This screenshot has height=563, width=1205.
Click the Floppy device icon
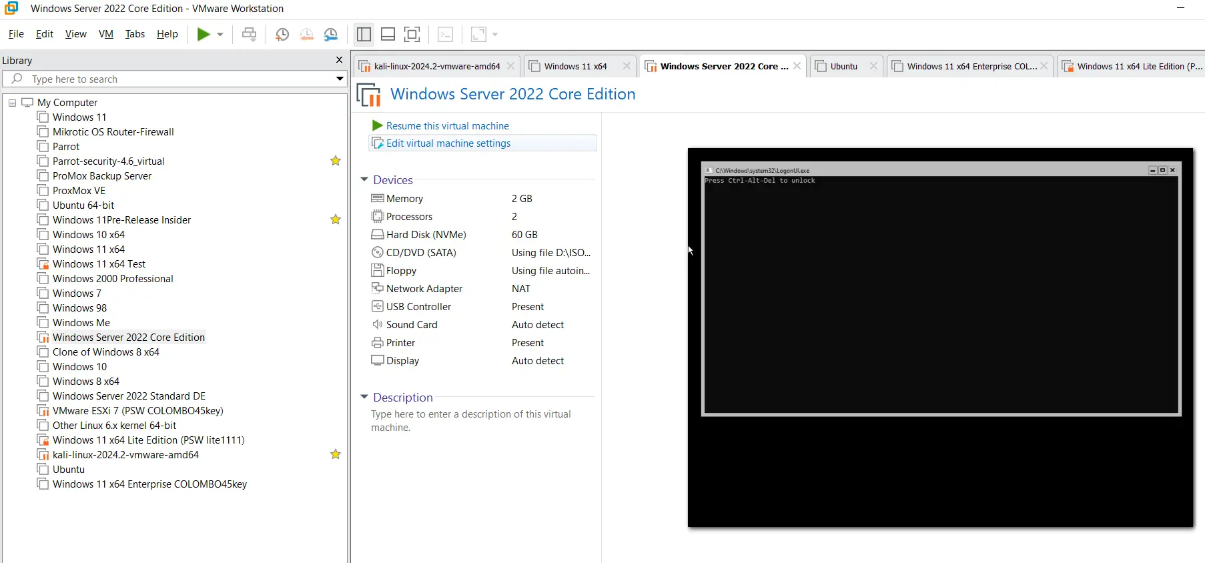pos(378,270)
